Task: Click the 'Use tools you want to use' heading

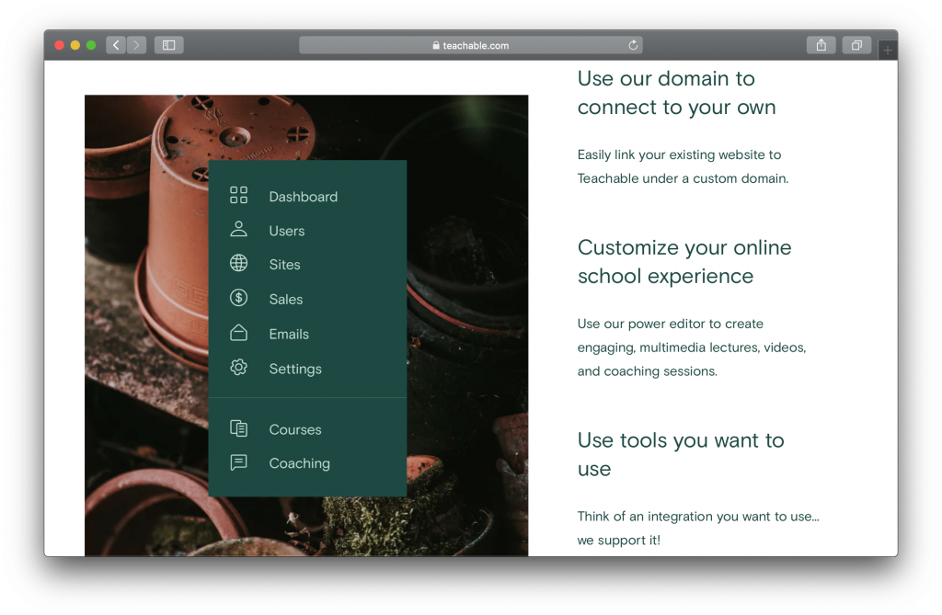Action: coord(681,454)
